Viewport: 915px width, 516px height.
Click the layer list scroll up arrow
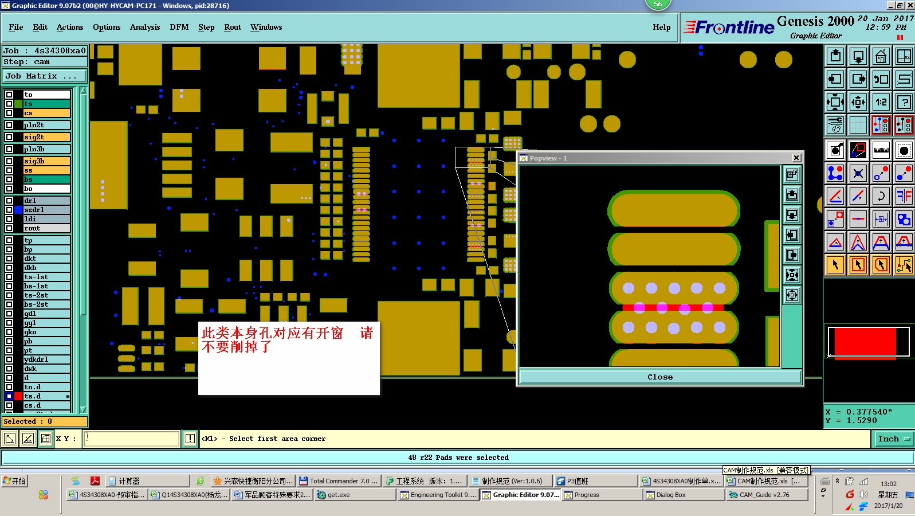point(83,91)
